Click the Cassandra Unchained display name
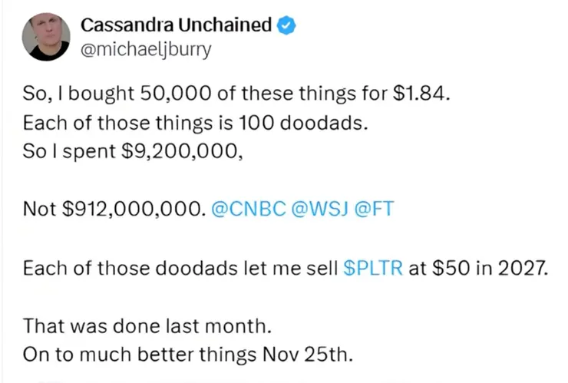Screen dimensions: 568x383 pyautogui.click(x=176, y=25)
